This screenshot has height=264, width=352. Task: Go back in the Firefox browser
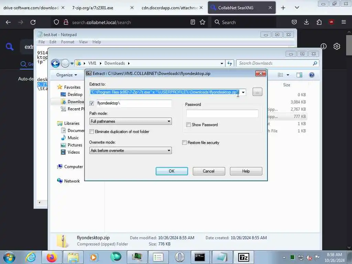[x=8, y=22]
